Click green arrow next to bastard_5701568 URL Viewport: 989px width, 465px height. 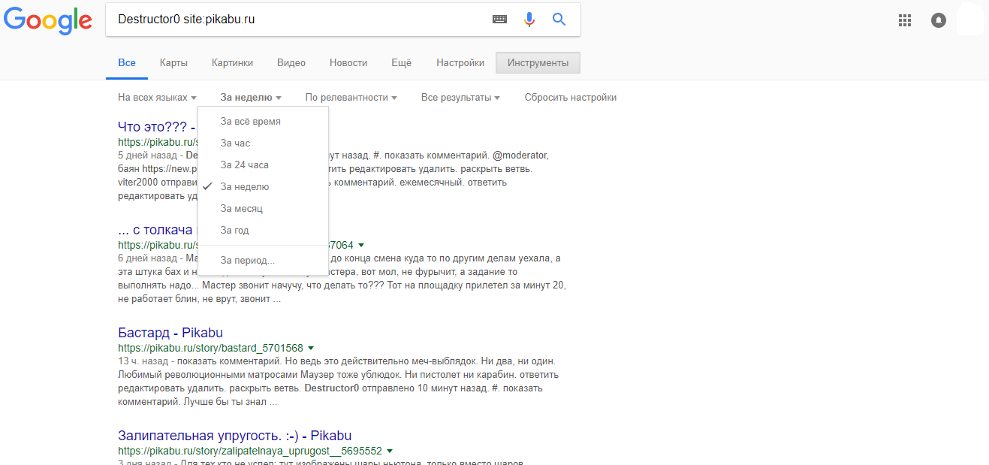coord(311,348)
